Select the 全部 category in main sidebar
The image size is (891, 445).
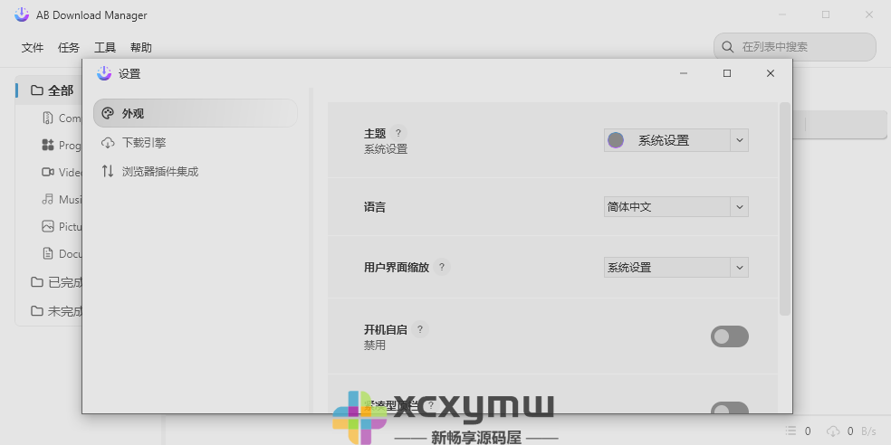pos(49,90)
